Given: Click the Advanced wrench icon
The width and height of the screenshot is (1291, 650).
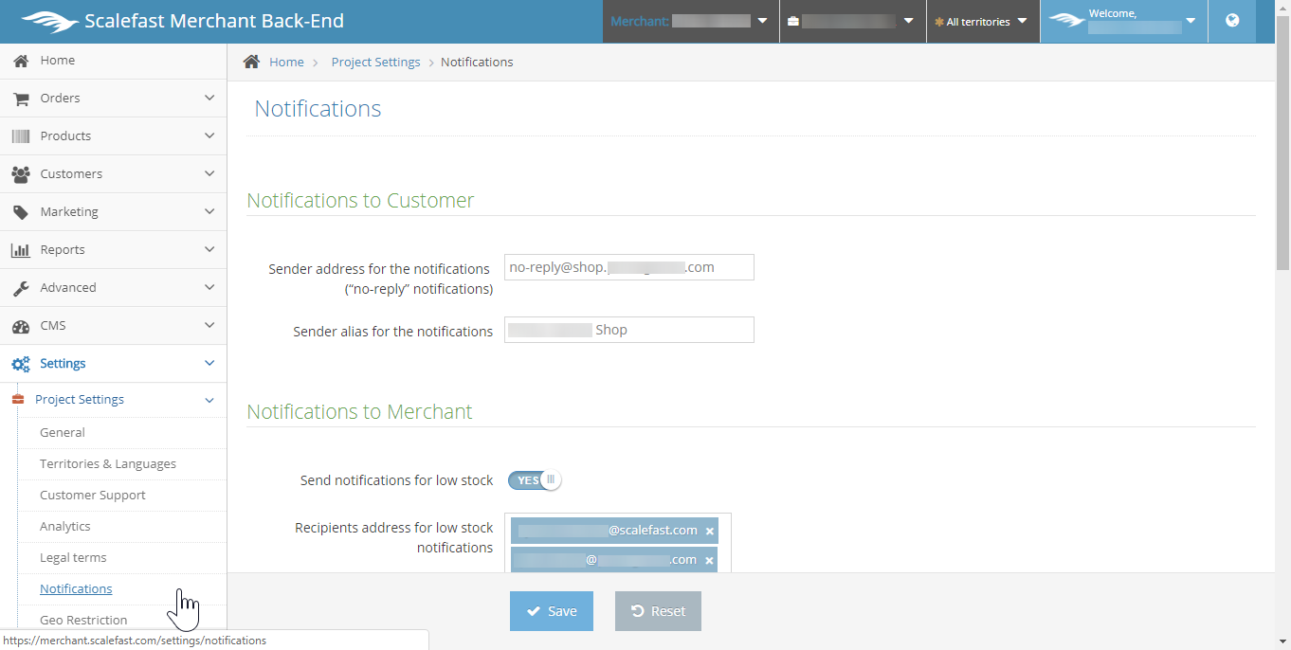Looking at the screenshot, I should [x=20, y=288].
